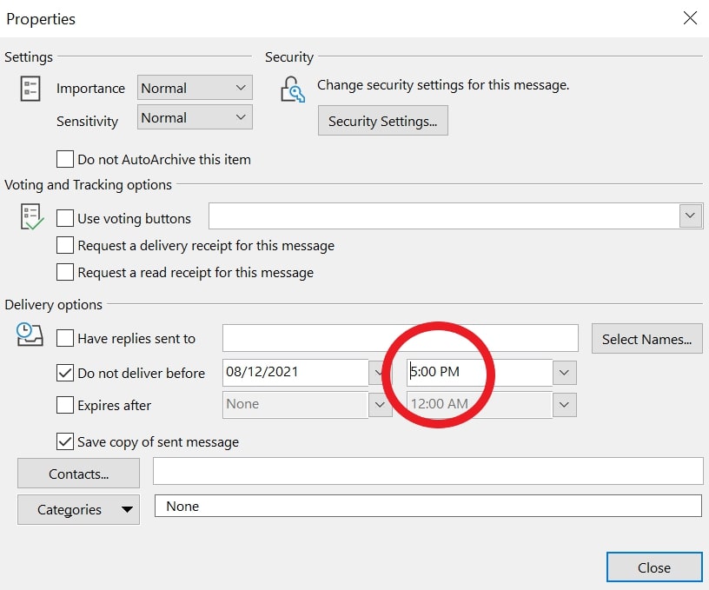This screenshot has width=709, height=590.
Task: Close the Properties dialog with X
Action: [x=690, y=18]
